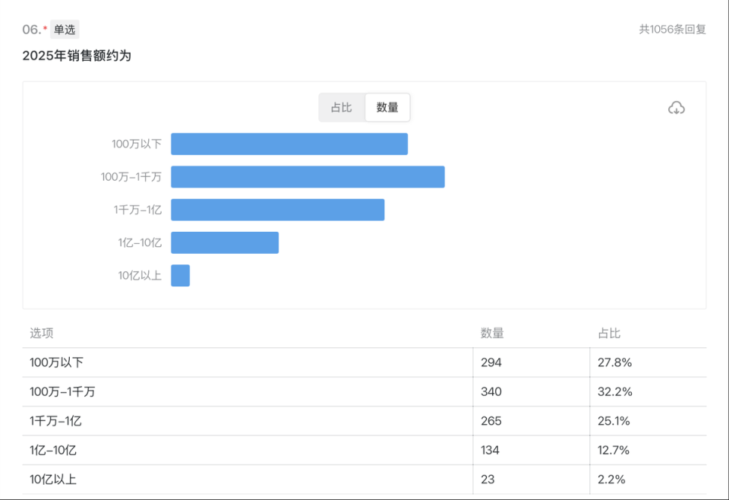Click the 共1056条回复 response count
Image resolution: width=729 pixels, height=500 pixels.
[x=672, y=30]
